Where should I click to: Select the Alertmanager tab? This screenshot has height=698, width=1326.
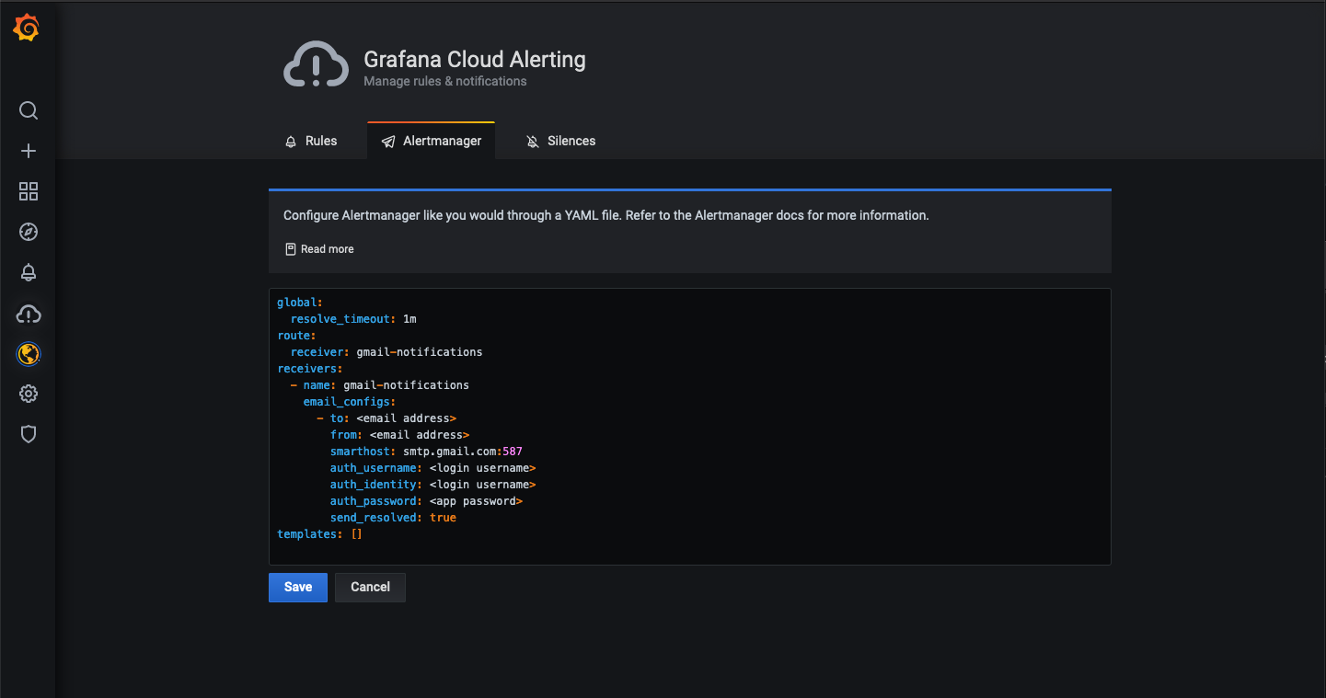tap(431, 141)
